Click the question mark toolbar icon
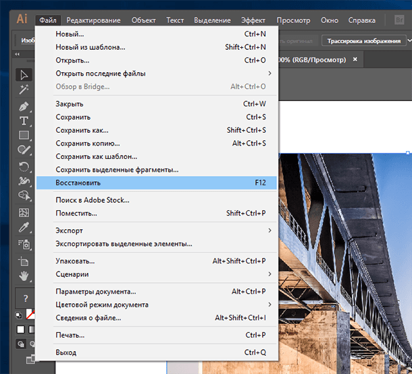This screenshot has height=374, width=412. click(25, 299)
